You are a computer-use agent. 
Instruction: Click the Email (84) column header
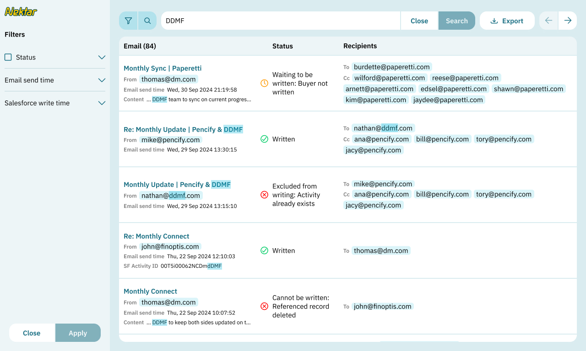140,46
